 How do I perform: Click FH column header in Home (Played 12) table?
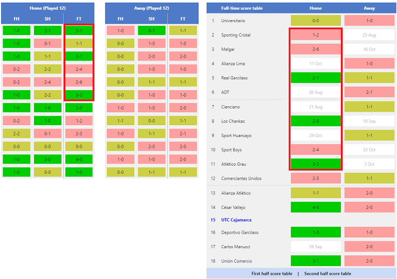pyautogui.click(x=17, y=19)
